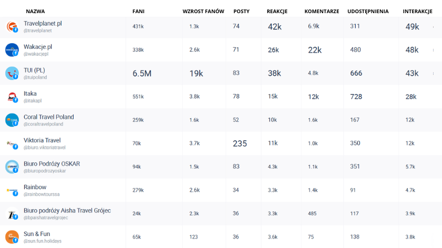Open the @tuipoland handle link
442x248 pixels.
click(x=35, y=77)
